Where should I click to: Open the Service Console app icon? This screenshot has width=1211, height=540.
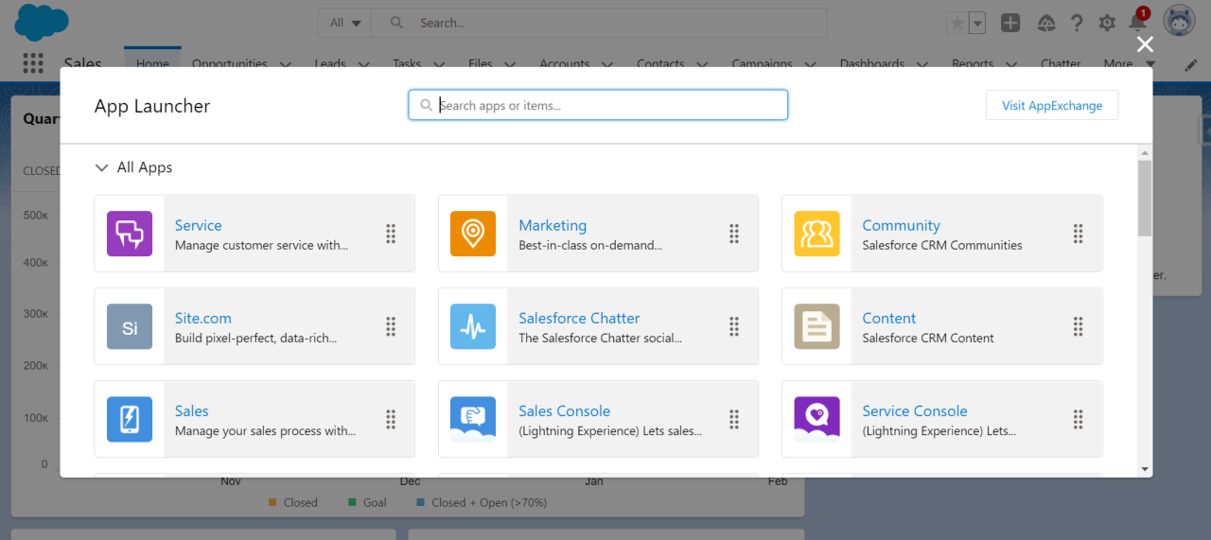click(816, 419)
